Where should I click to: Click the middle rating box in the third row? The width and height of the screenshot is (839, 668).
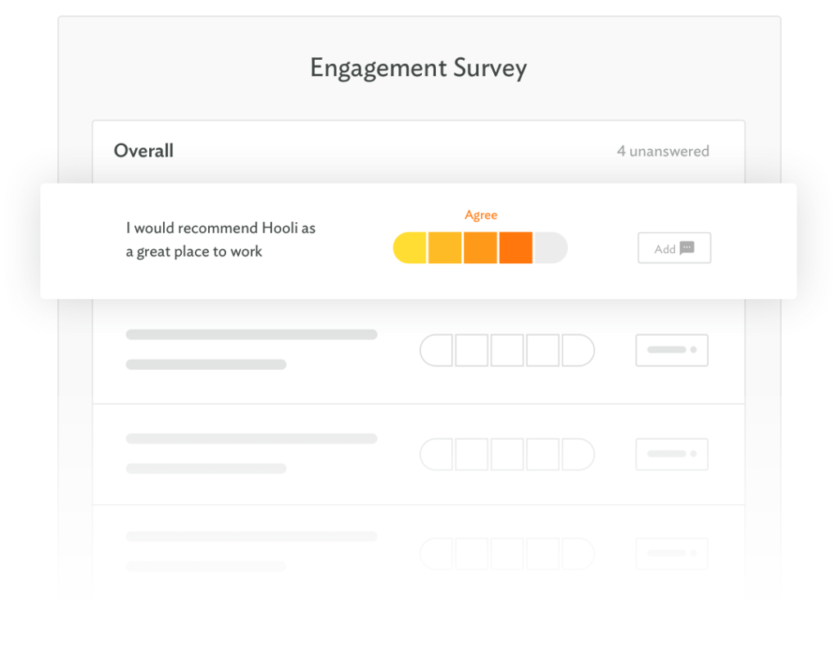(x=507, y=454)
